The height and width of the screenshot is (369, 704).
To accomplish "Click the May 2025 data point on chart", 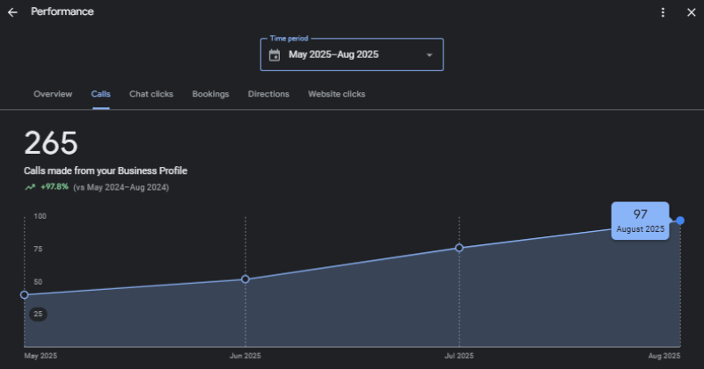I will coord(25,295).
